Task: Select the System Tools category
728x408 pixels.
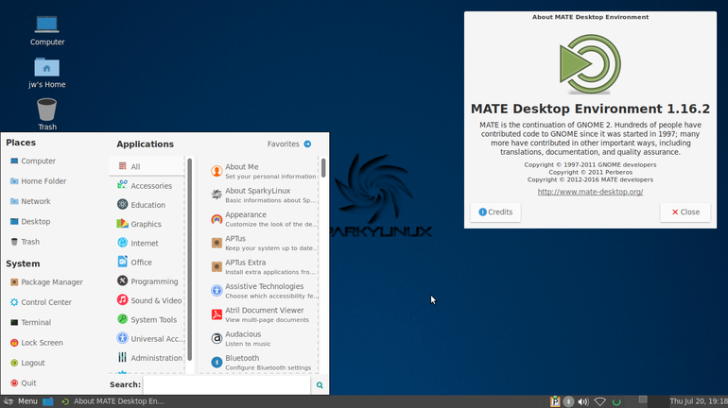Action: (147, 319)
